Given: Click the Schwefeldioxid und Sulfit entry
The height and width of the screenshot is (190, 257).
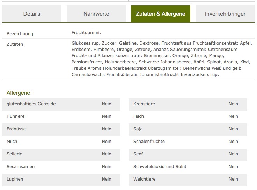Looking at the screenshot, I should [160, 167].
